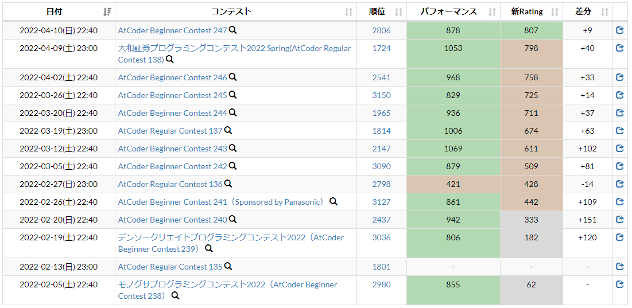
Task: Click rank 1814 link
Action: pos(381,130)
